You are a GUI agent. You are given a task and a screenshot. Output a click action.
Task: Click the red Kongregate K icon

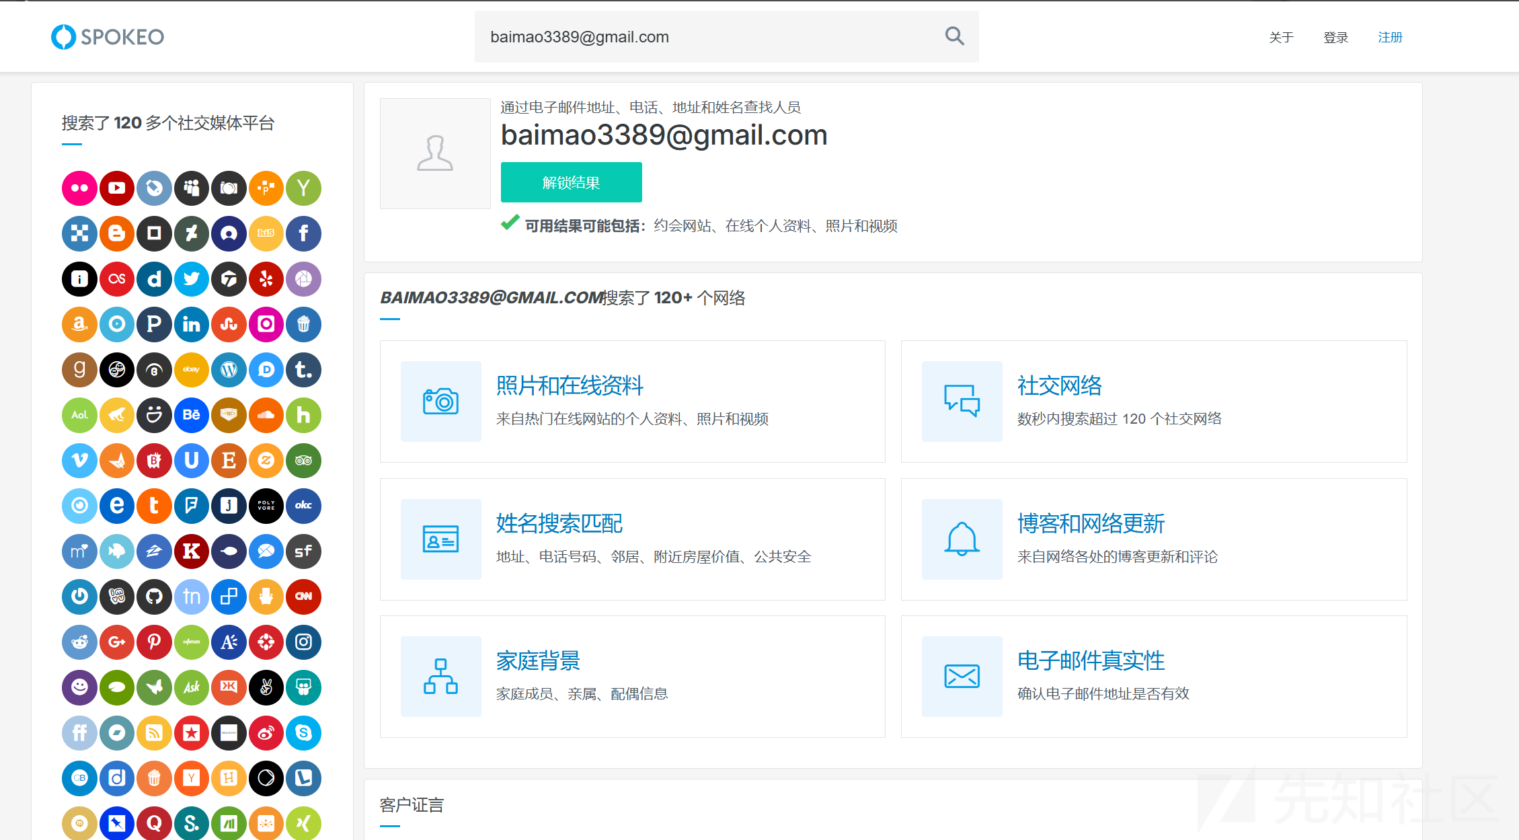pos(192,551)
